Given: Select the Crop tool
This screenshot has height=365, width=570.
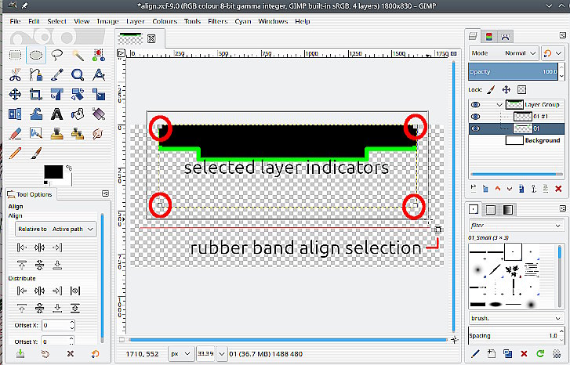Looking at the screenshot, I should coord(35,95).
